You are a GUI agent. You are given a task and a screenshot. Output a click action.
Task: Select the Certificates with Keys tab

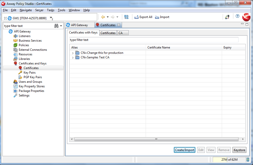[x=83, y=32]
